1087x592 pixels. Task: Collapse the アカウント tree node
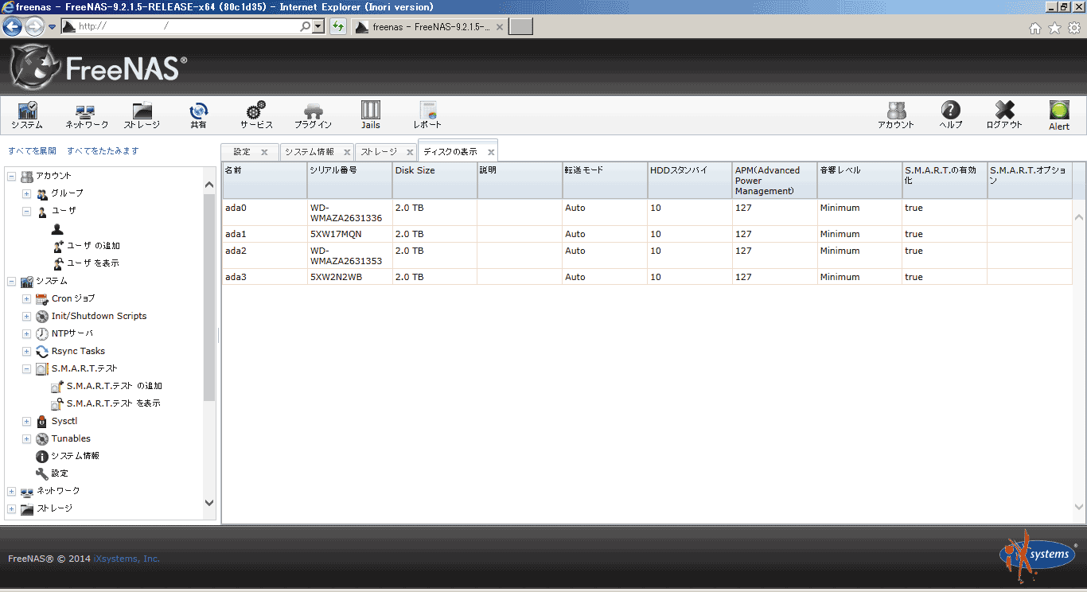click(11, 176)
